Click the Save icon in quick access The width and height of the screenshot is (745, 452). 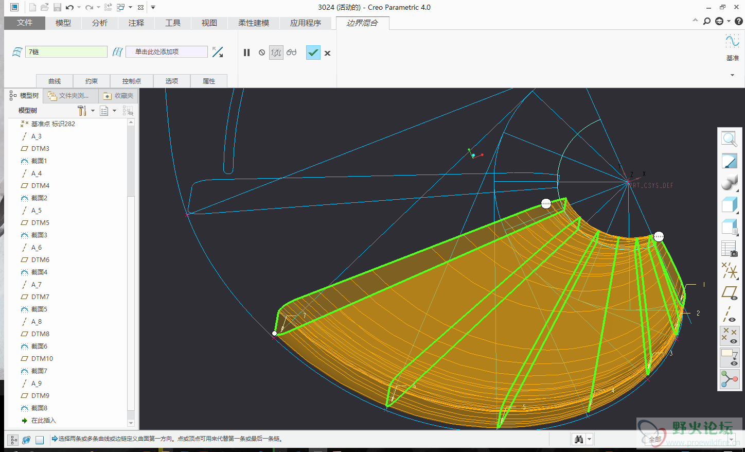pyautogui.click(x=57, y=7)
